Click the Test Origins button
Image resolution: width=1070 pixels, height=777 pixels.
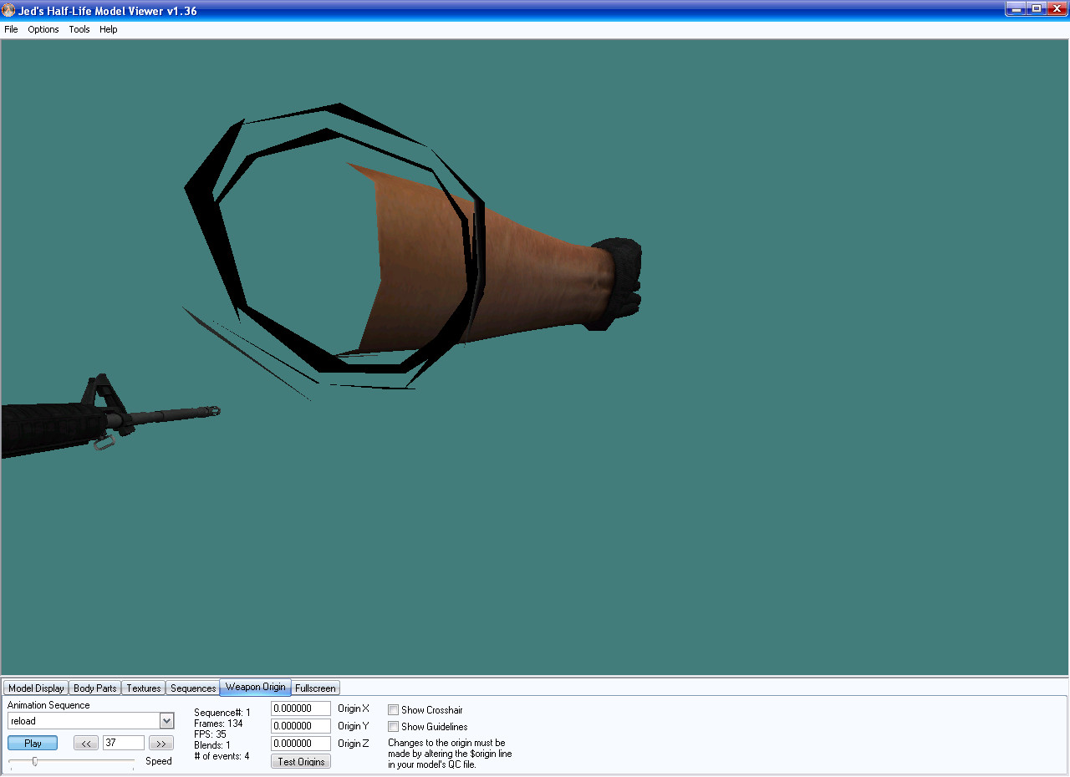click(301, 762)
